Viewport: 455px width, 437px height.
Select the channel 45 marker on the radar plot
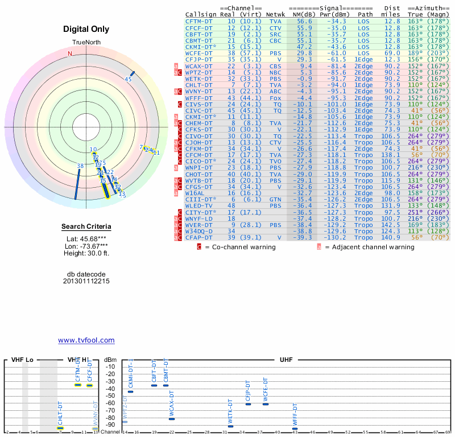tap(132, 74)
